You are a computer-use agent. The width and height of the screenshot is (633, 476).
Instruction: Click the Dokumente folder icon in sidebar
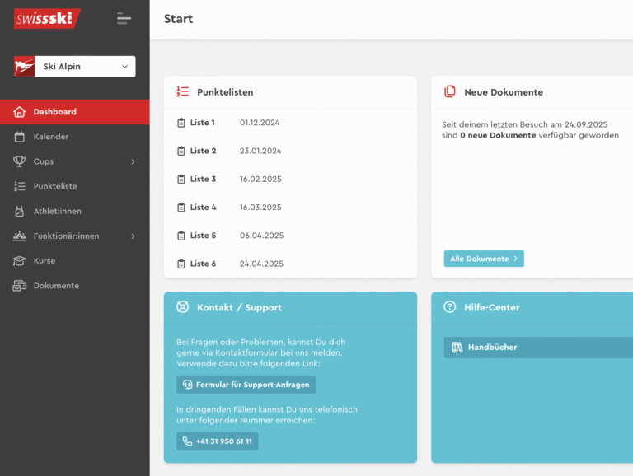(x=19, y=286)
